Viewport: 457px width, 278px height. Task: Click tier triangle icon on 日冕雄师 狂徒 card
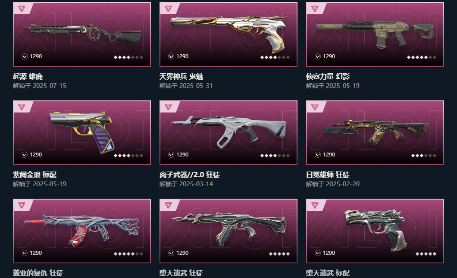tap(315, 106)
